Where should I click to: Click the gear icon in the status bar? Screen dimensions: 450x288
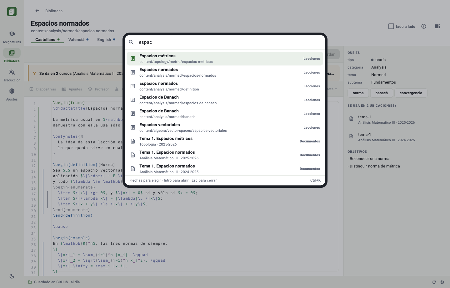[x=442, y=282]
